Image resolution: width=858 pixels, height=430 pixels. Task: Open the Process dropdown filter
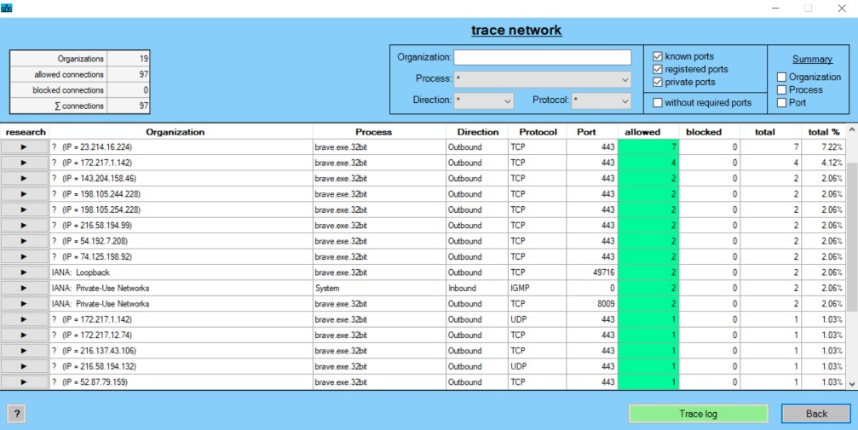[x=542, y=79]
